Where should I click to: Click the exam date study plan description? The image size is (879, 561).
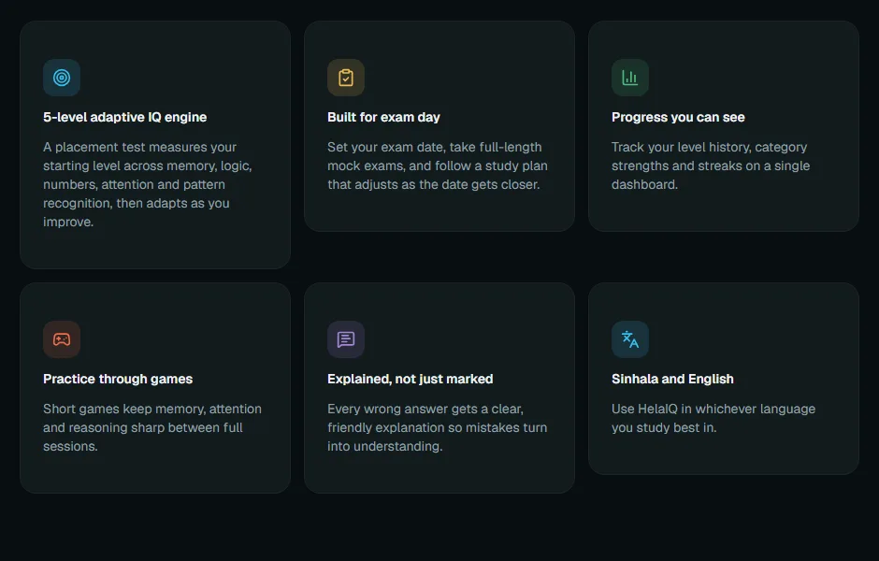pyautogui.click(x=438, y=165)
